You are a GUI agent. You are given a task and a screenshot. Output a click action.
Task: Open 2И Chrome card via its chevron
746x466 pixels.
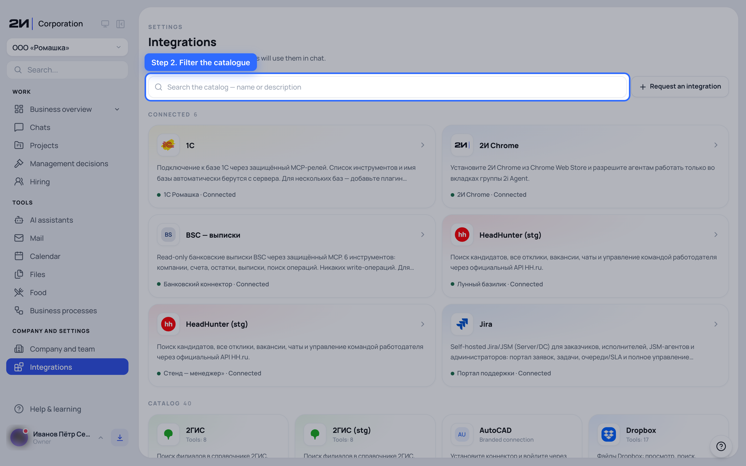coord(716,145)
